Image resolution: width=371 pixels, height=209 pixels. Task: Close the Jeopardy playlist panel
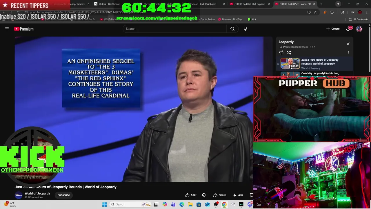(x=348, y=44)
